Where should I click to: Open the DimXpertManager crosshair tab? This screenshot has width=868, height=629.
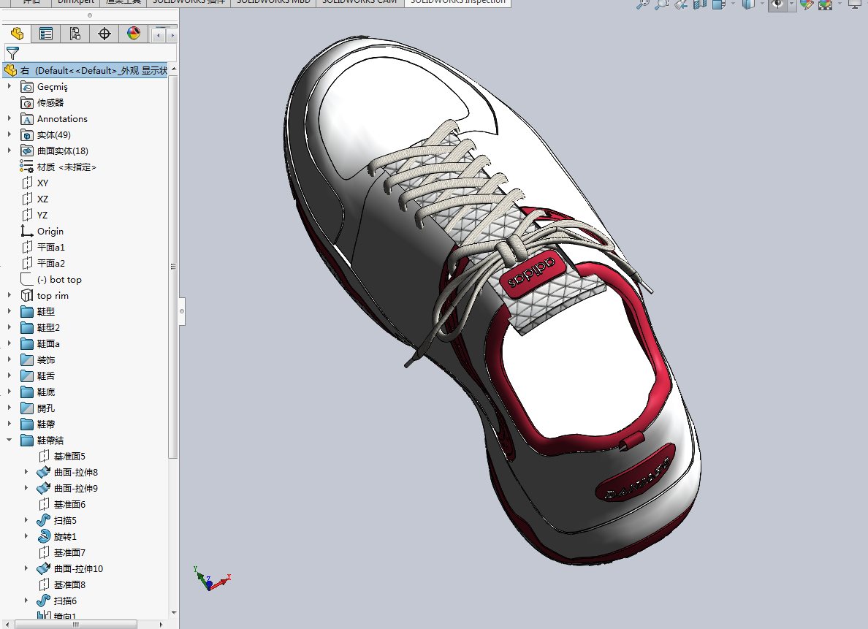coord(104,34)
